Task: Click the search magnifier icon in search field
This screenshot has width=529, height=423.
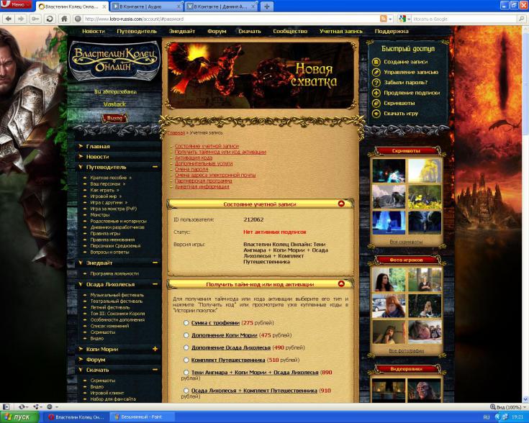Action: click(x=522, y=19)
